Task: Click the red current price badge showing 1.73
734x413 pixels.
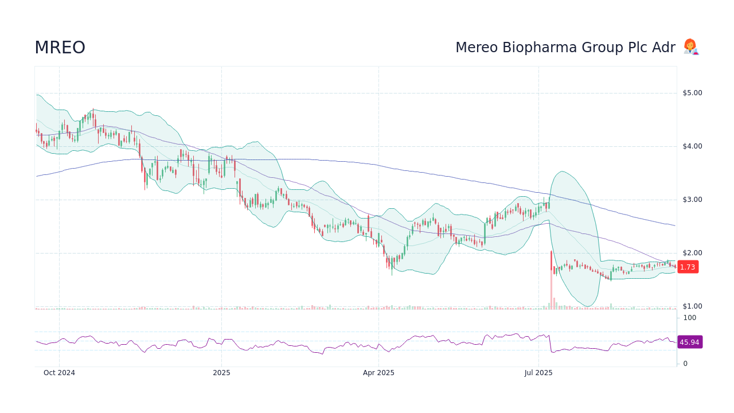Action: (688, 267)
